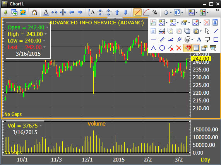
Task: Move the chart left with the blue arrow
Action: click(72, 12)
